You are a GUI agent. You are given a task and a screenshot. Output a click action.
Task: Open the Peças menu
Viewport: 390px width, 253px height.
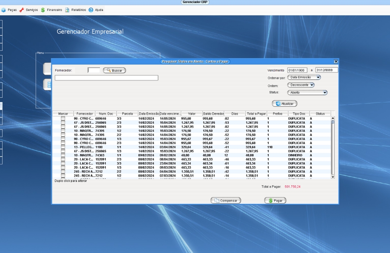click(x=9, y=10)
